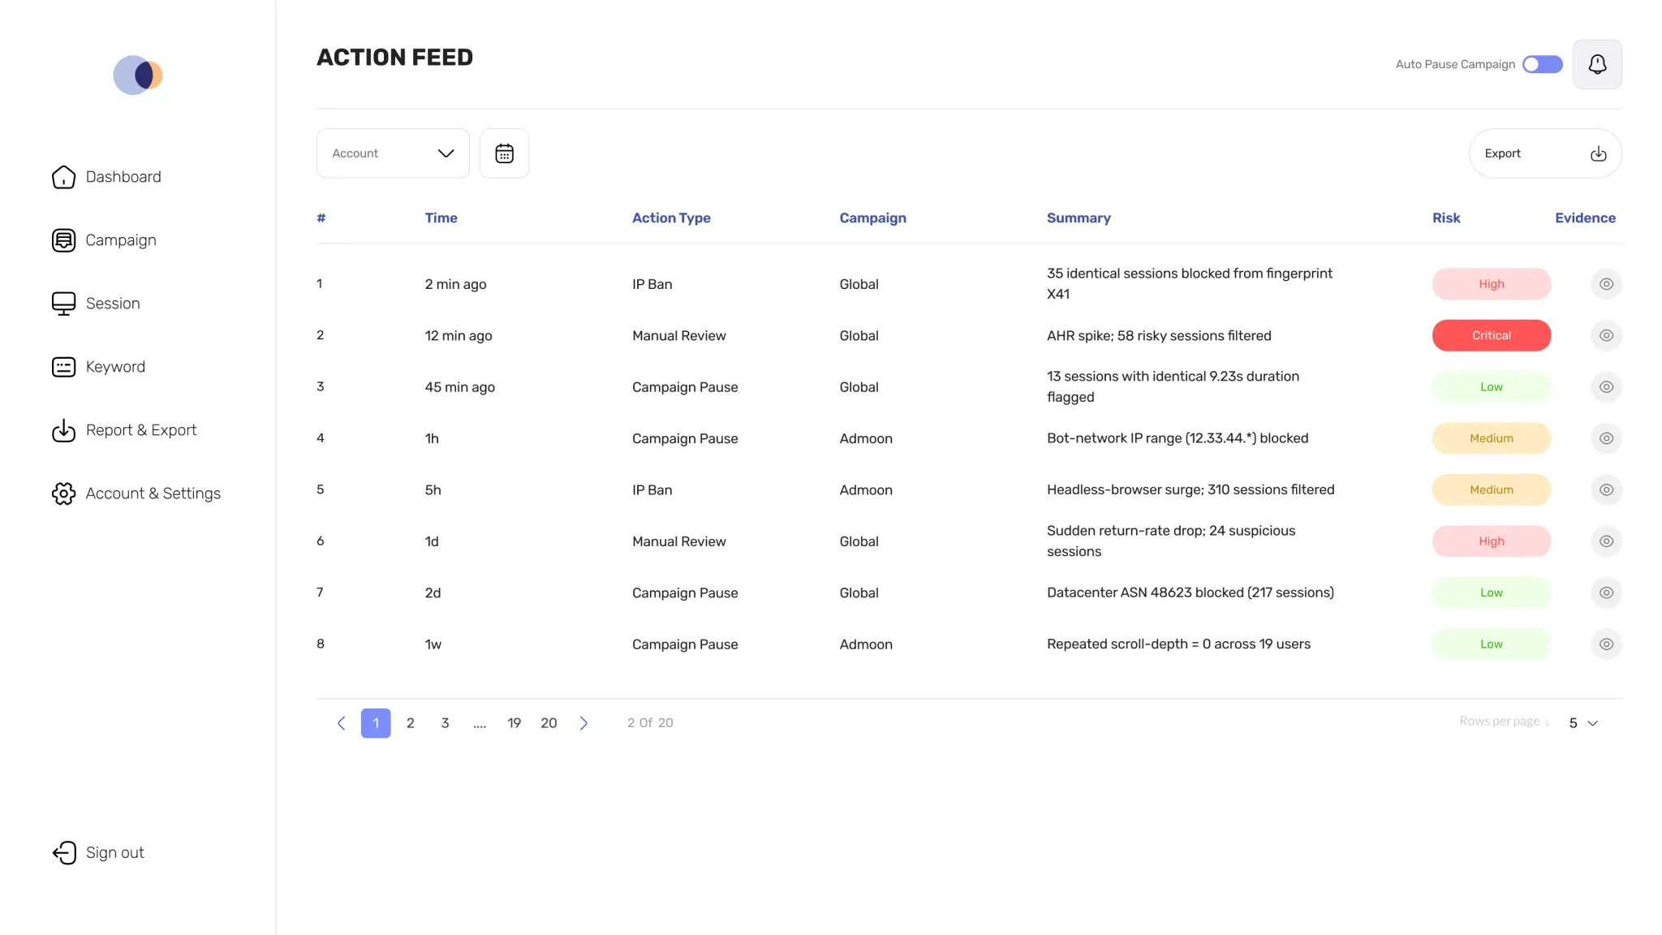The width and height of the screenshot is (1662, 935).
Task: Go to previous page arrow
Action: [x=342, y=723]
